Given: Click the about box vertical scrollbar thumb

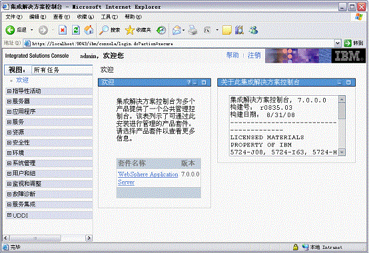Looking at the screenshot, I should coord(342,111).
